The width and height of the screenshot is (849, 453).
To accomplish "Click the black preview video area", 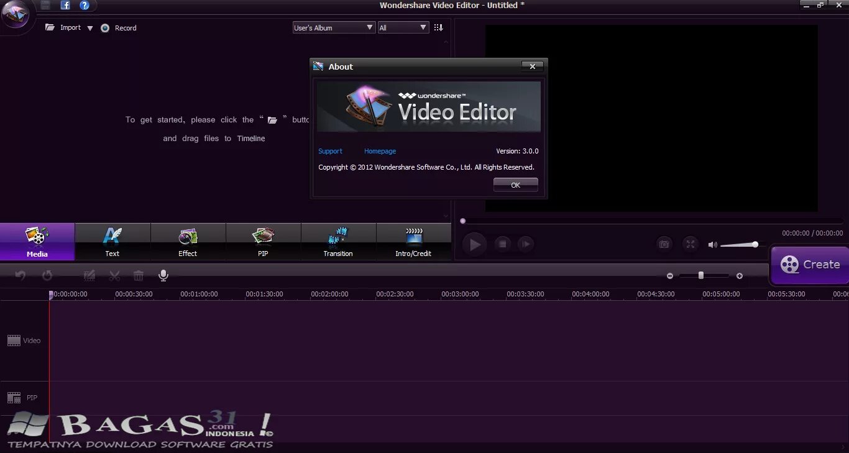I will (651, 118).
